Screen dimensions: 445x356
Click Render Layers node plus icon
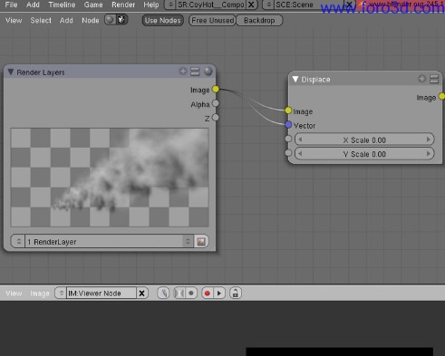click(x=183, y=72)
